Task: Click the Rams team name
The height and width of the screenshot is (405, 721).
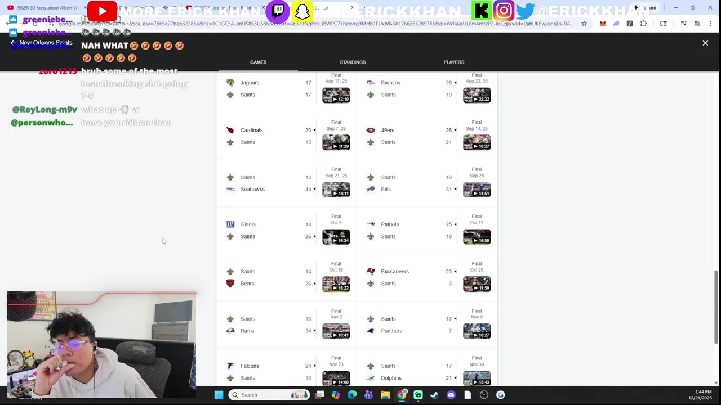Action: 247,331
